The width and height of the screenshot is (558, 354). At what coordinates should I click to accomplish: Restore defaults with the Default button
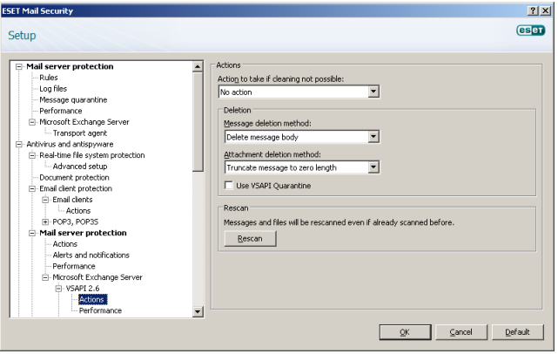(520, 334)
